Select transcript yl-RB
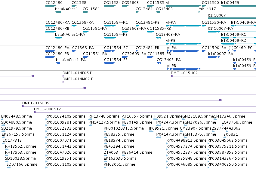 183,44
